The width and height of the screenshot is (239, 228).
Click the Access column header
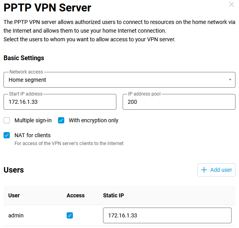(76, 195)
